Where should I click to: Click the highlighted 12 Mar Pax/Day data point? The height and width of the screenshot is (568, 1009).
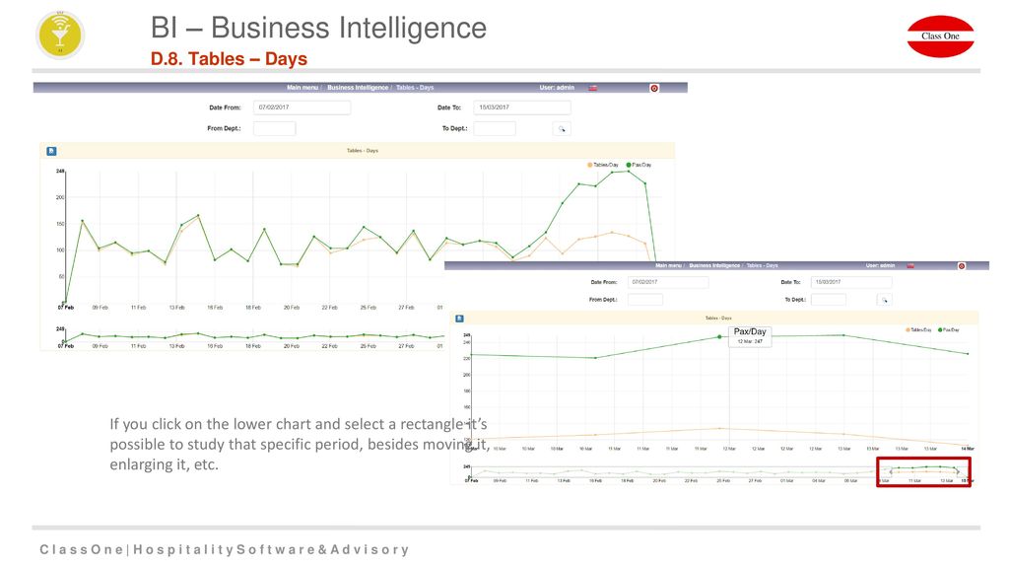click(x=720, y=337)
